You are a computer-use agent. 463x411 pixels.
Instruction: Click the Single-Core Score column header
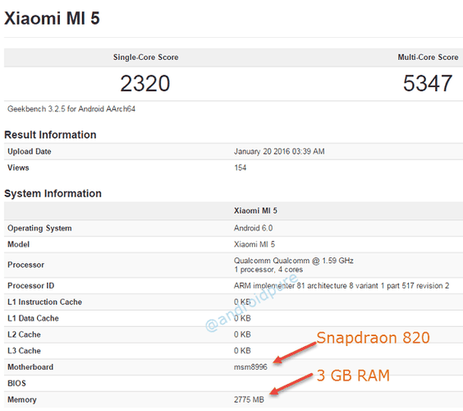click(145, 58)
